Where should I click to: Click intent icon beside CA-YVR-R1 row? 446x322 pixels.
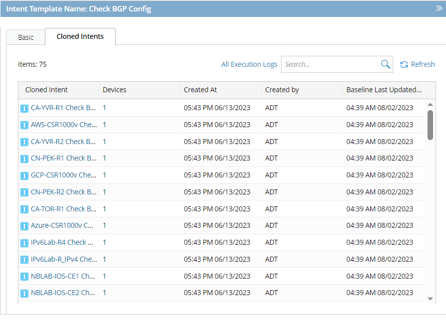[x=24, y=108]
